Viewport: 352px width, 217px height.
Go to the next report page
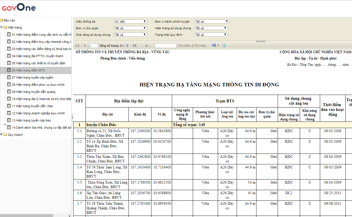coord(128,45)
